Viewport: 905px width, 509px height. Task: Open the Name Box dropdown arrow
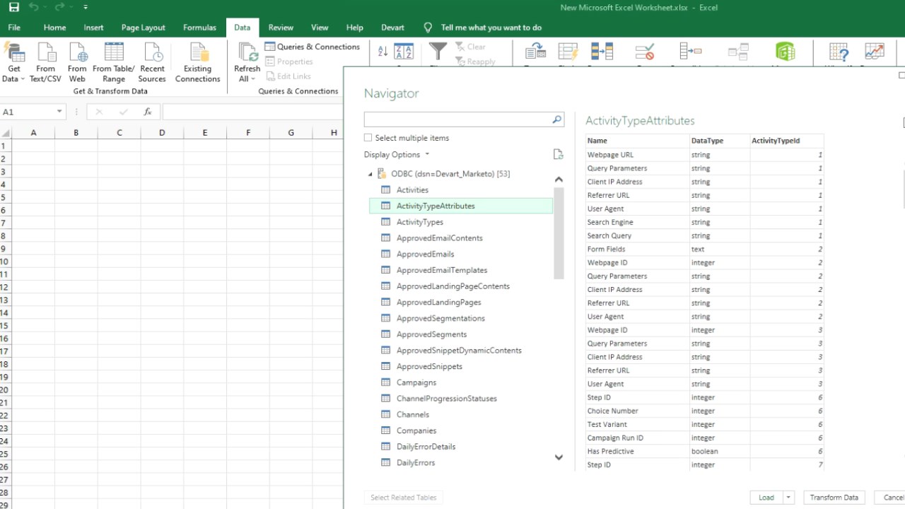(x=59, y=112)
